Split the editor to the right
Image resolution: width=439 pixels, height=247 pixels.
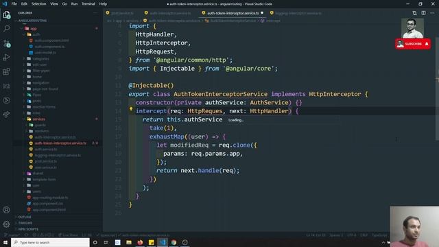coord(423,13)
